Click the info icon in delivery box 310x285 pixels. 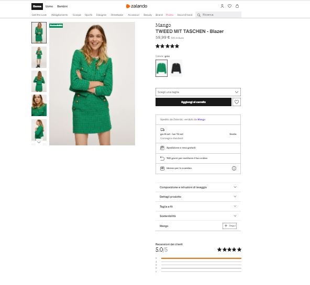tap(234, 168)
